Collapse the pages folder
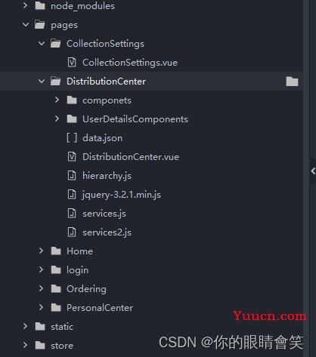Screen dimensions: 316x357 26,24
